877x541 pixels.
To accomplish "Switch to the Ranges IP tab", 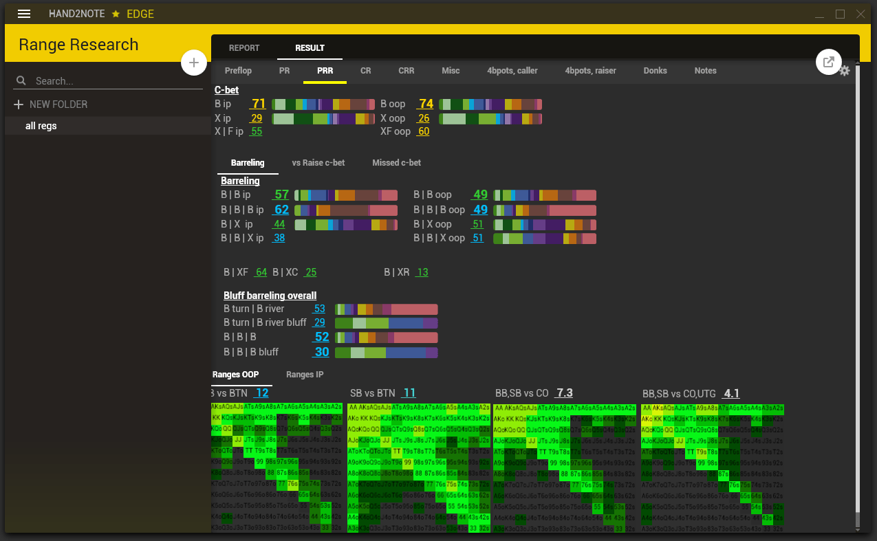I will click(x=305, y=374).
